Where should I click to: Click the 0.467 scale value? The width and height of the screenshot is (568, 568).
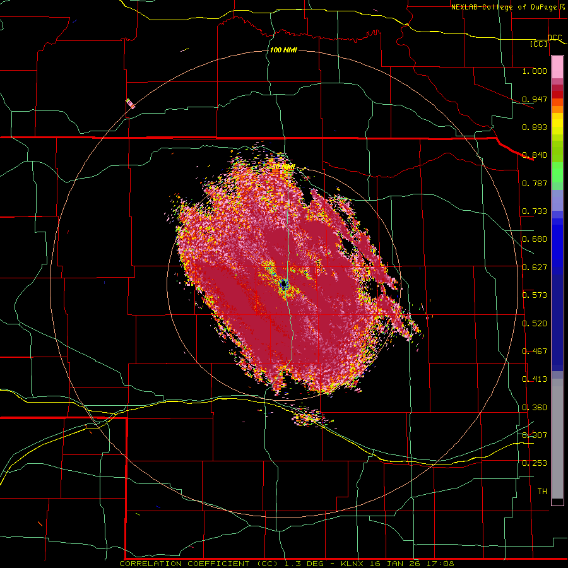[535, 352]
